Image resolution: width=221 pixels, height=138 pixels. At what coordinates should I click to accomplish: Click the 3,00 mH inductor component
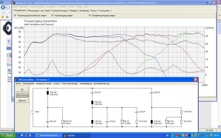[48, 92]
